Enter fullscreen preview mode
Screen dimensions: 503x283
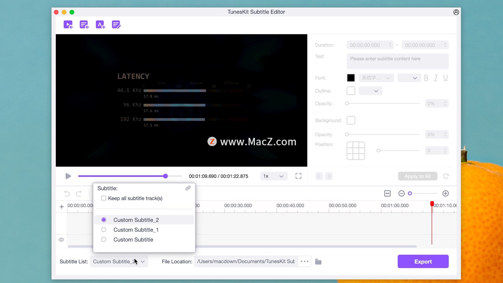click(x=298, y=176)
